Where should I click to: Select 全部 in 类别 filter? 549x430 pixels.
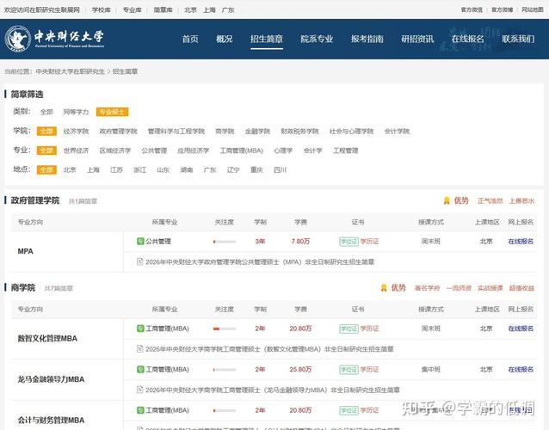[x=46, y=112]
